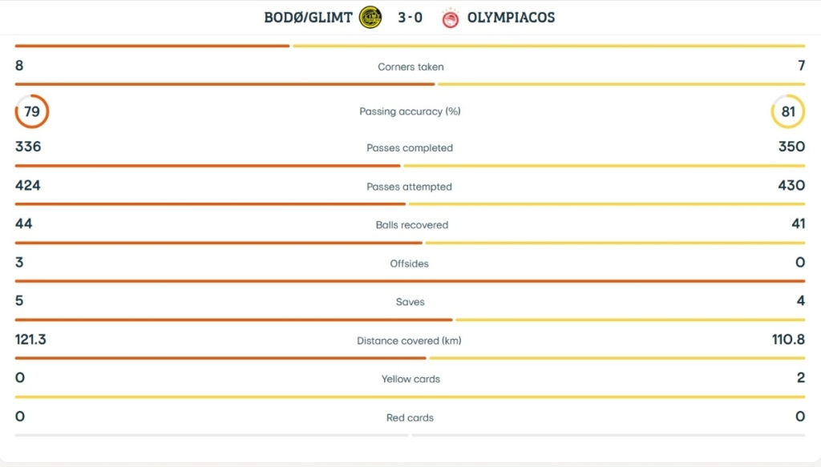Click the yellow 81 passing accuracy ring
Viewport: 821px width, 467px height.
coord(788,111)
